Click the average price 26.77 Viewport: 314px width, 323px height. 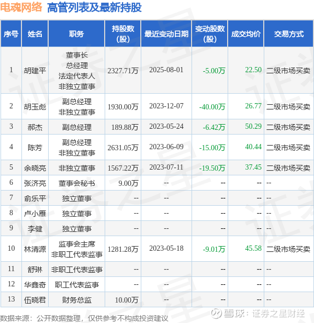coord(253,106)
